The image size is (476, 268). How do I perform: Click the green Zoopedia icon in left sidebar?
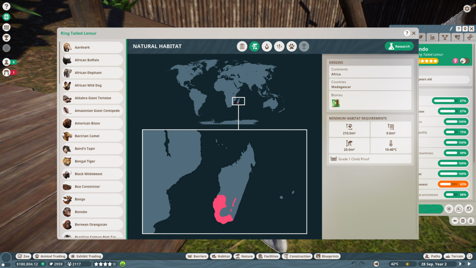[x=7, y=17]
